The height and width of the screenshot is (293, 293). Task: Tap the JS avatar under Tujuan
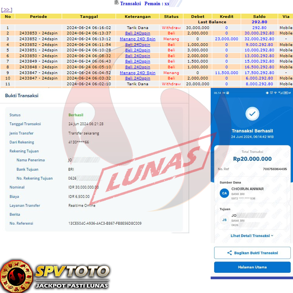click(x=224, y=220)
